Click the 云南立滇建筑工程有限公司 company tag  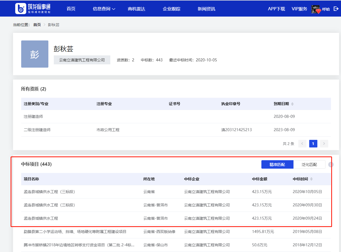82,60
